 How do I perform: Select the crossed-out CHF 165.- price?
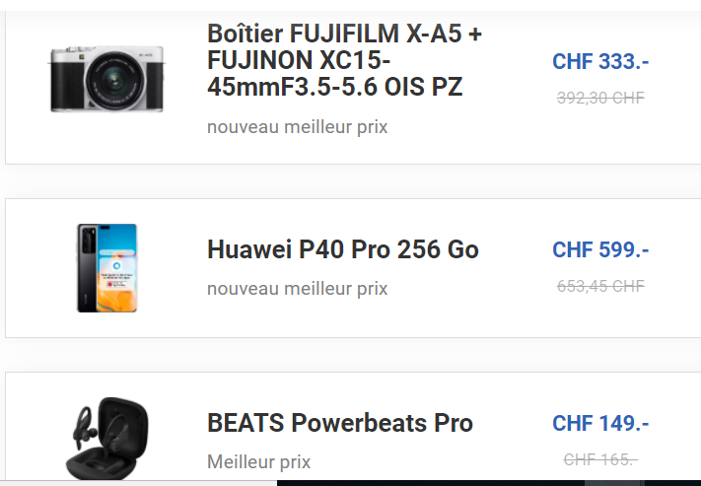(x=600, y=459)
